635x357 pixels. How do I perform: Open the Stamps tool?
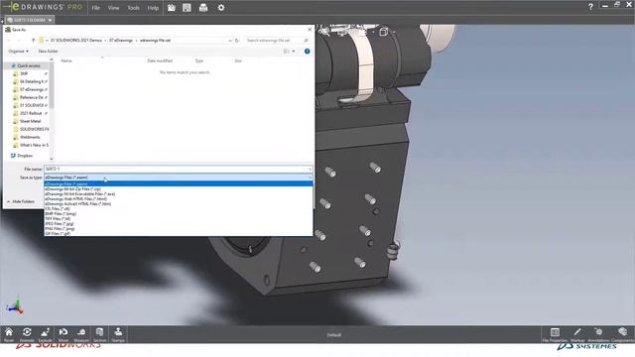(x=118, y=334)
